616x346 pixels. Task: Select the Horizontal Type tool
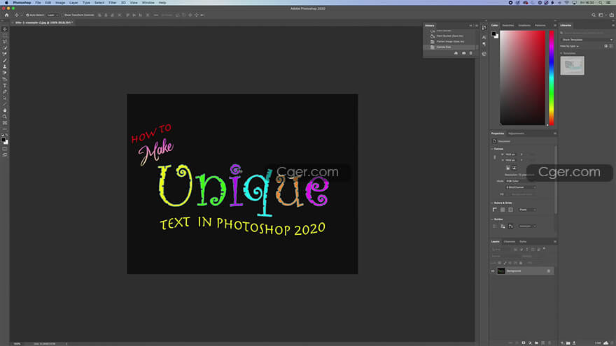point(5,85)
